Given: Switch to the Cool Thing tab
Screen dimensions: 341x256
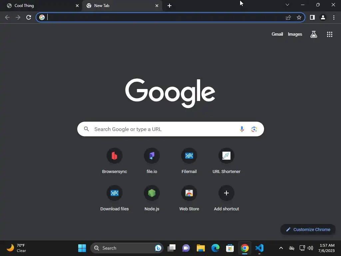Looking at the screenshot, I should coord(41,6).
